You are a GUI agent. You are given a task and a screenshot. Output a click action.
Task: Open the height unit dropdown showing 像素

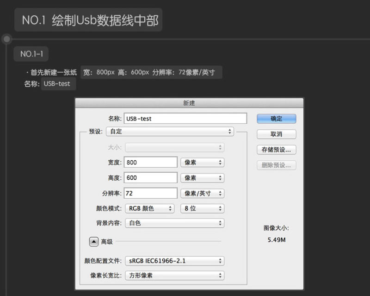[x=202, y=177]
